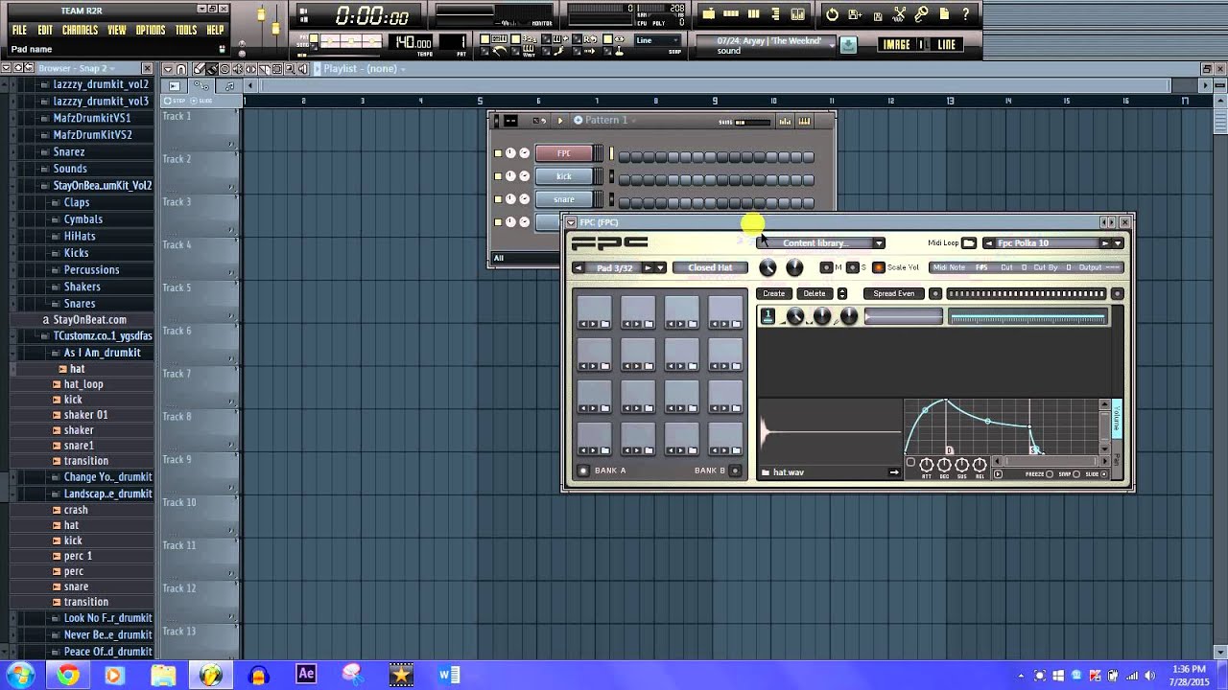The image size is (1228, 690).
Task: Open the CHANNELS menu
Action: point(80,31)
